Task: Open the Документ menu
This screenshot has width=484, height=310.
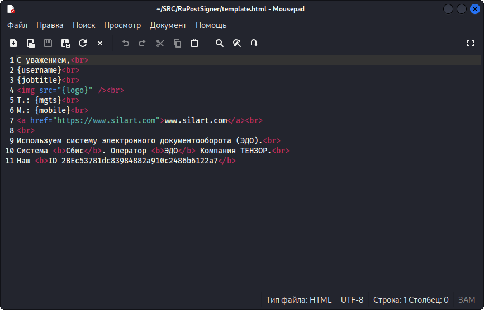Action: pyautogui.click(x=168, y=25)
